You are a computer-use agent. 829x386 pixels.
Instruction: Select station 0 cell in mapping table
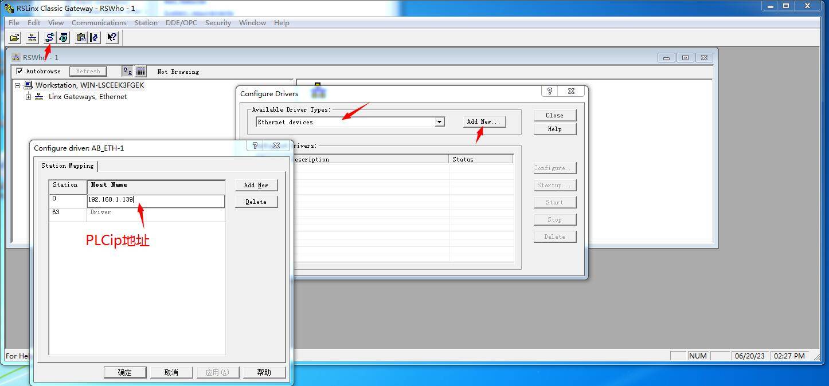click(68, 201)
